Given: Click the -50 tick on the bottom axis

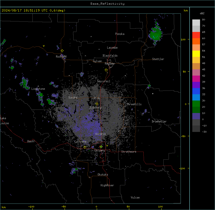Looking at the screenshot, I should pyautogui.click(x=64, y=207).
